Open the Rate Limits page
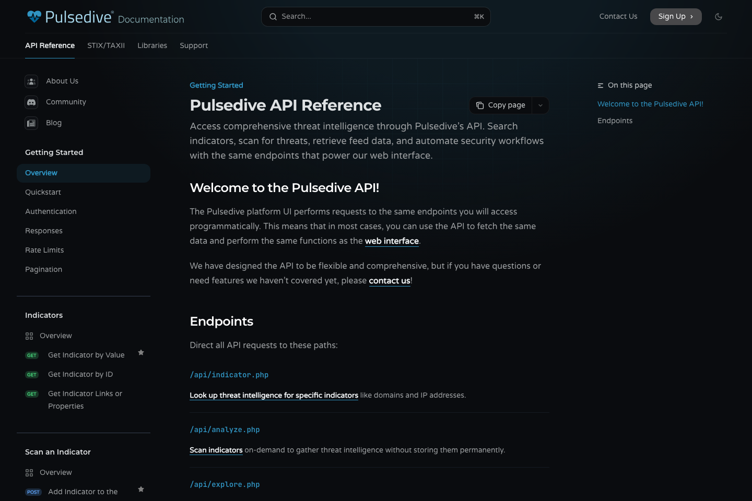Image resolution: width=752 pixels, height=501 pixels. 44,250
